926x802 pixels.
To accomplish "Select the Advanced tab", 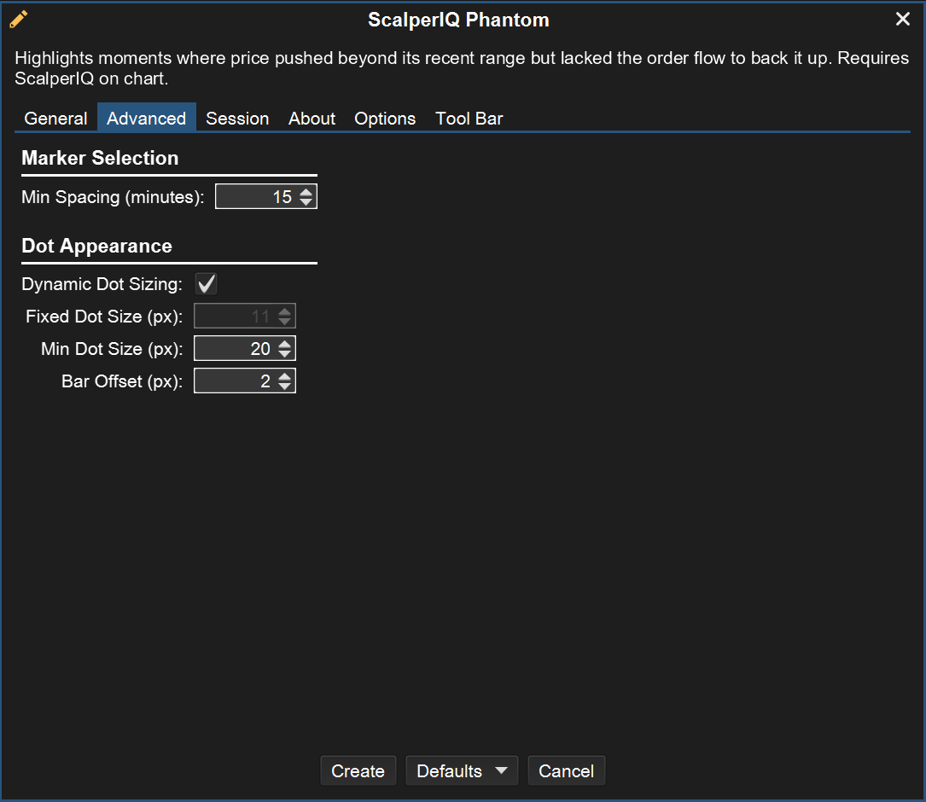I will [x=147, y=118].
